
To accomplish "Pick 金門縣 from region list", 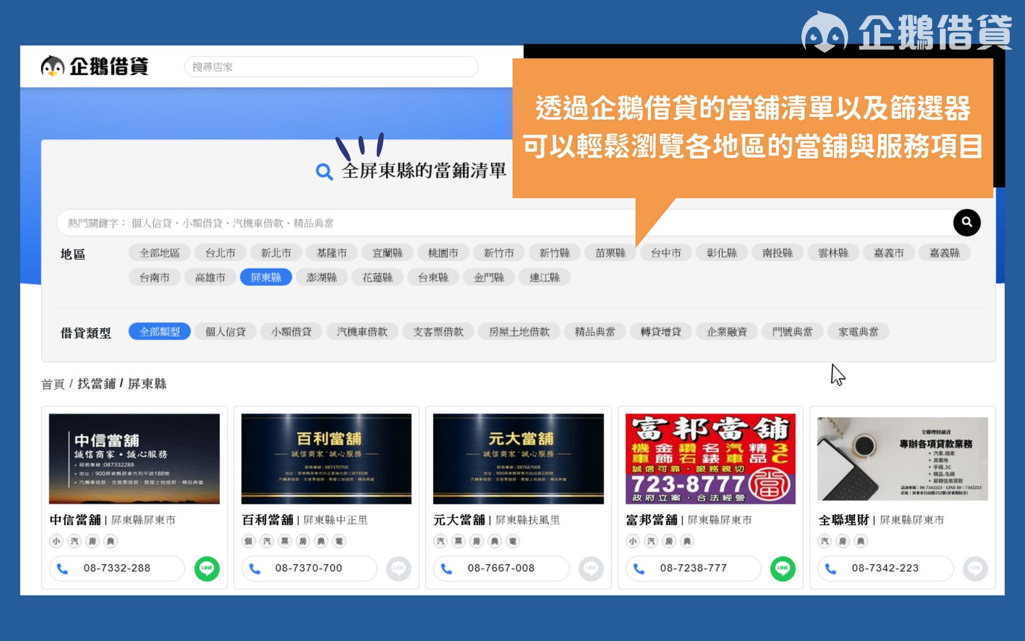I will 489,278.
